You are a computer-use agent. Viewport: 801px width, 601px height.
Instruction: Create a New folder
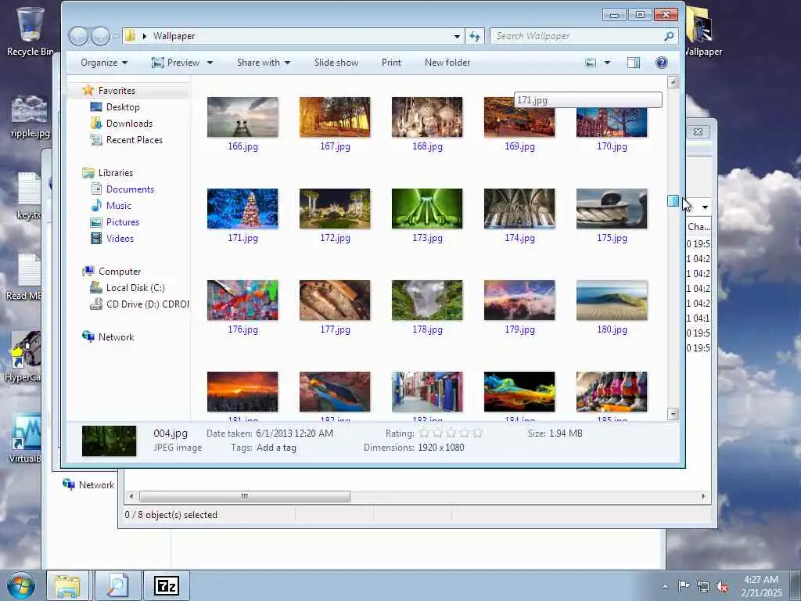(447, 63)
